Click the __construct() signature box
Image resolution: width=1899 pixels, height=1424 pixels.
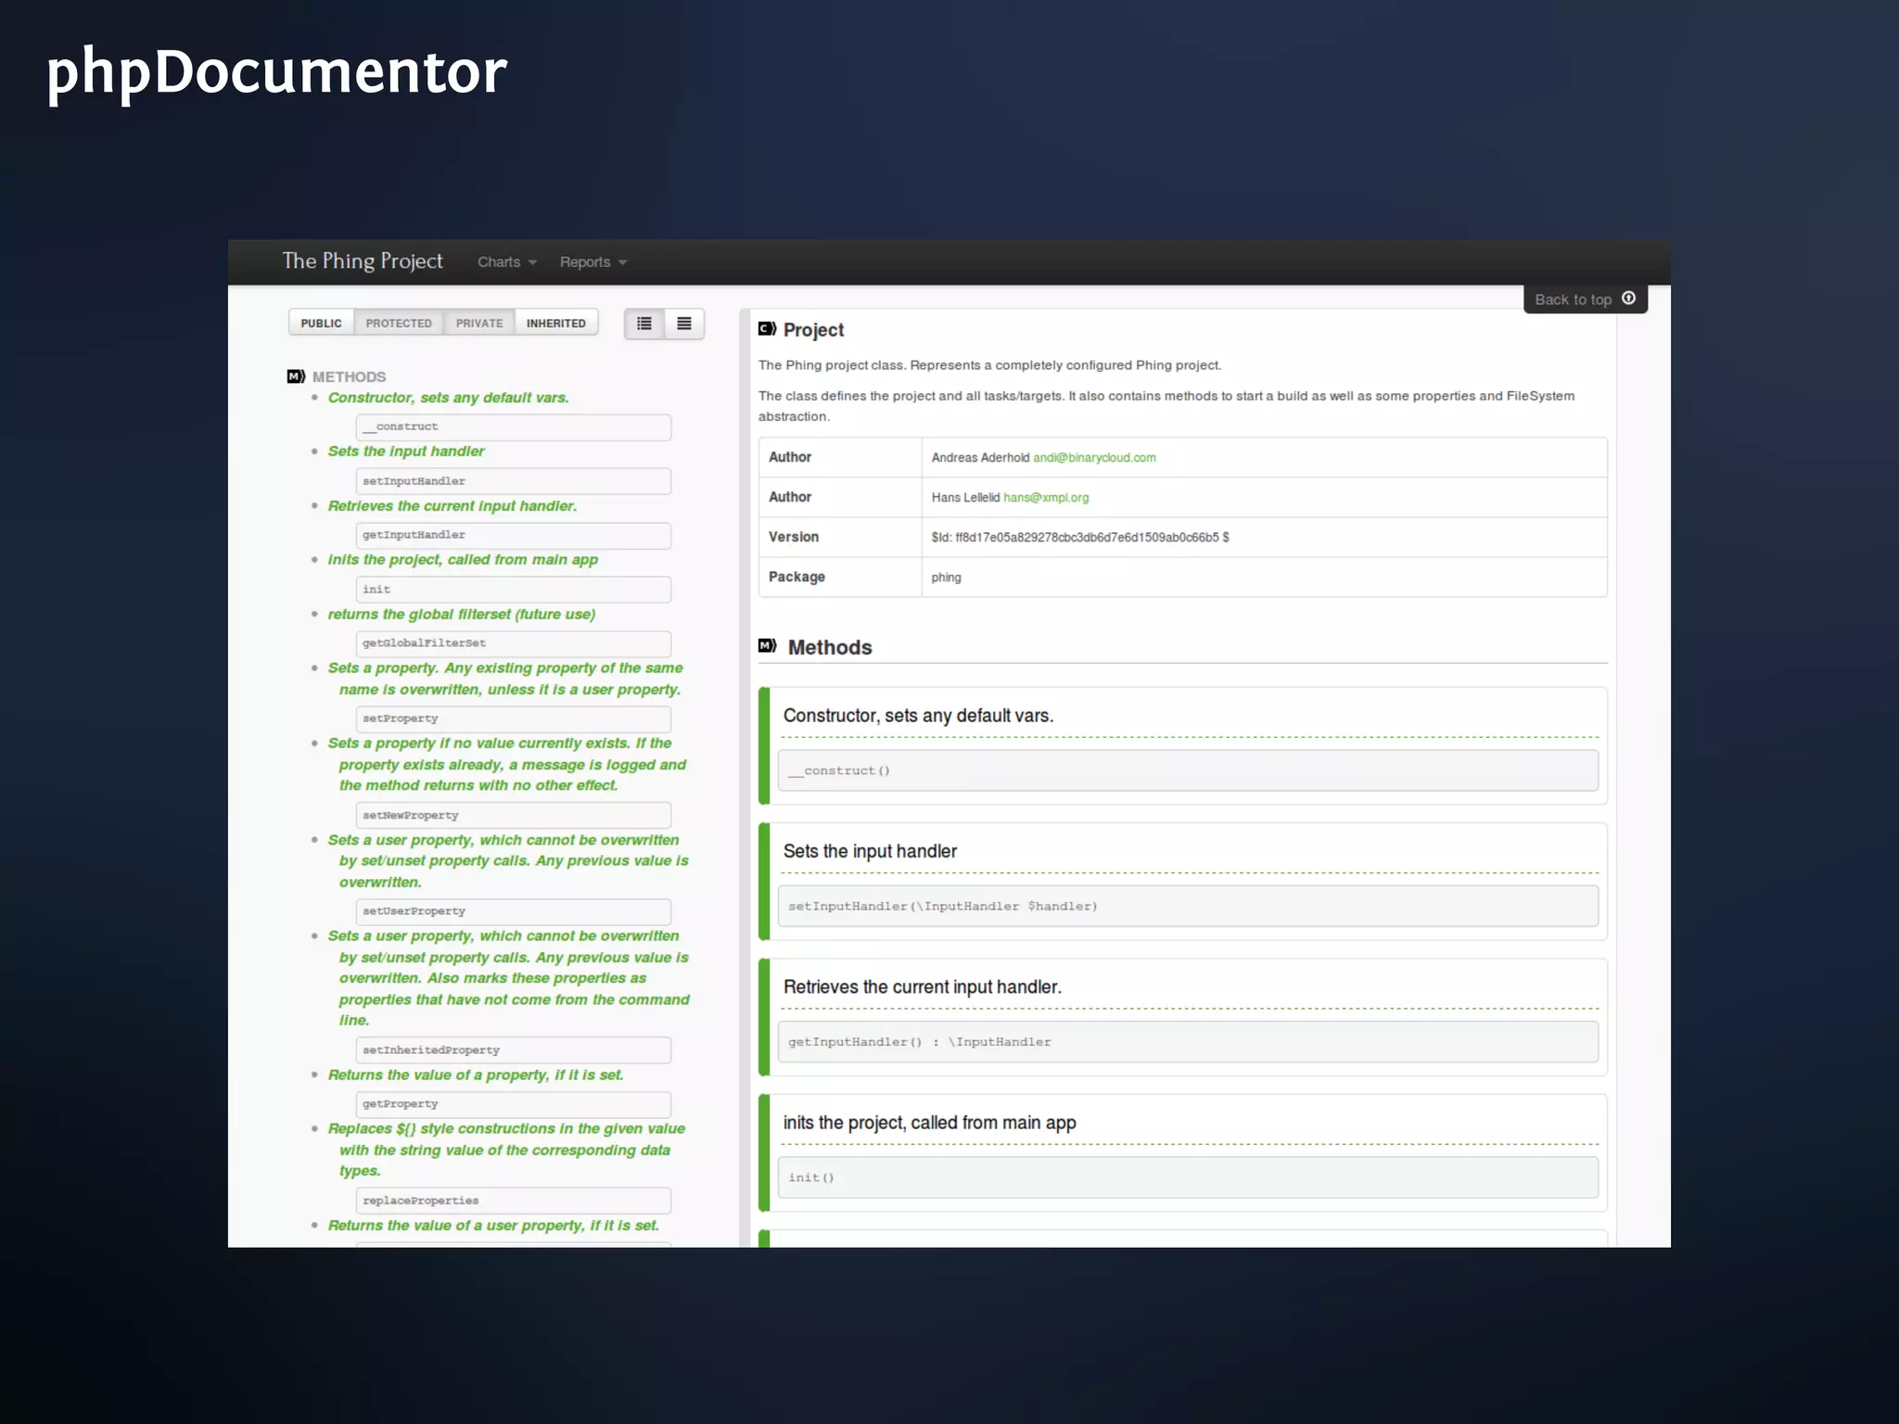coord(1188,770)
